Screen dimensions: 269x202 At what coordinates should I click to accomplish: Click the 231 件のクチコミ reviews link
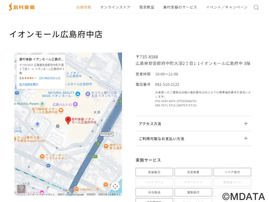click(x=50, y=78)
